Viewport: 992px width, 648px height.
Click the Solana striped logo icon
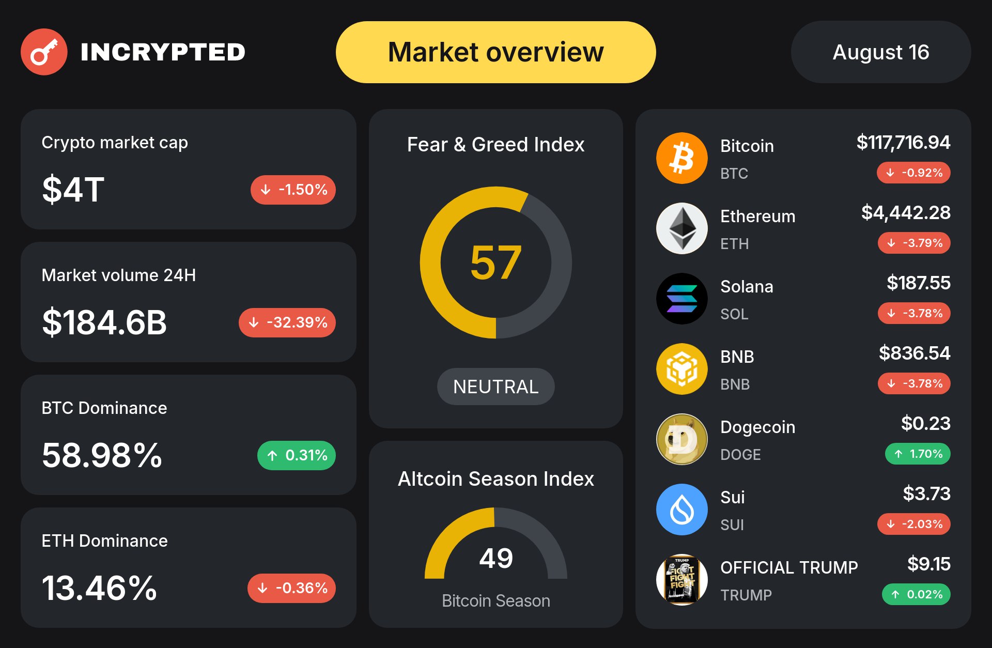[x=682, y=299]
